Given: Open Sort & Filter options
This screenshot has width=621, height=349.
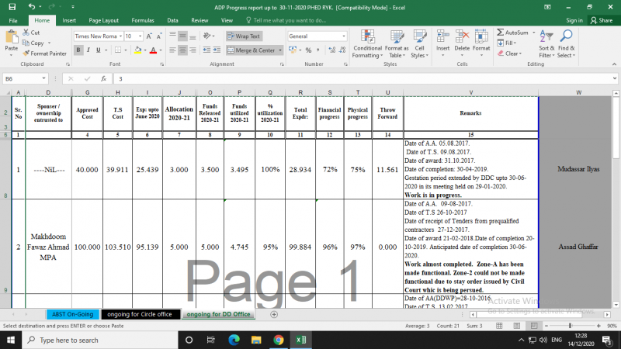Looking at the screenshot, I should (x=546, y=43).
